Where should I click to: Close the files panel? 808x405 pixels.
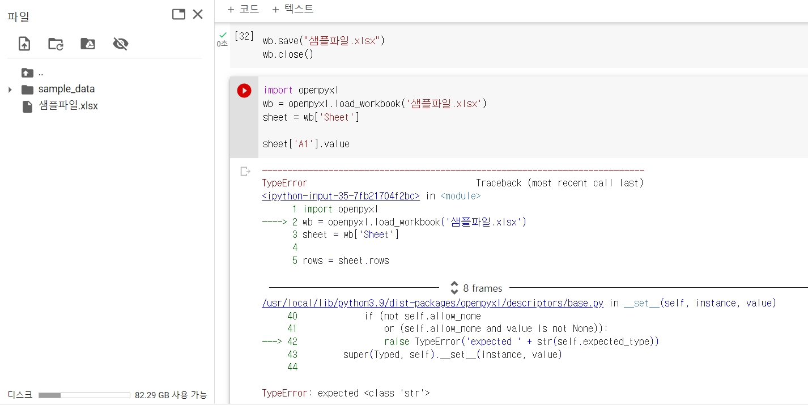[198, 15]
